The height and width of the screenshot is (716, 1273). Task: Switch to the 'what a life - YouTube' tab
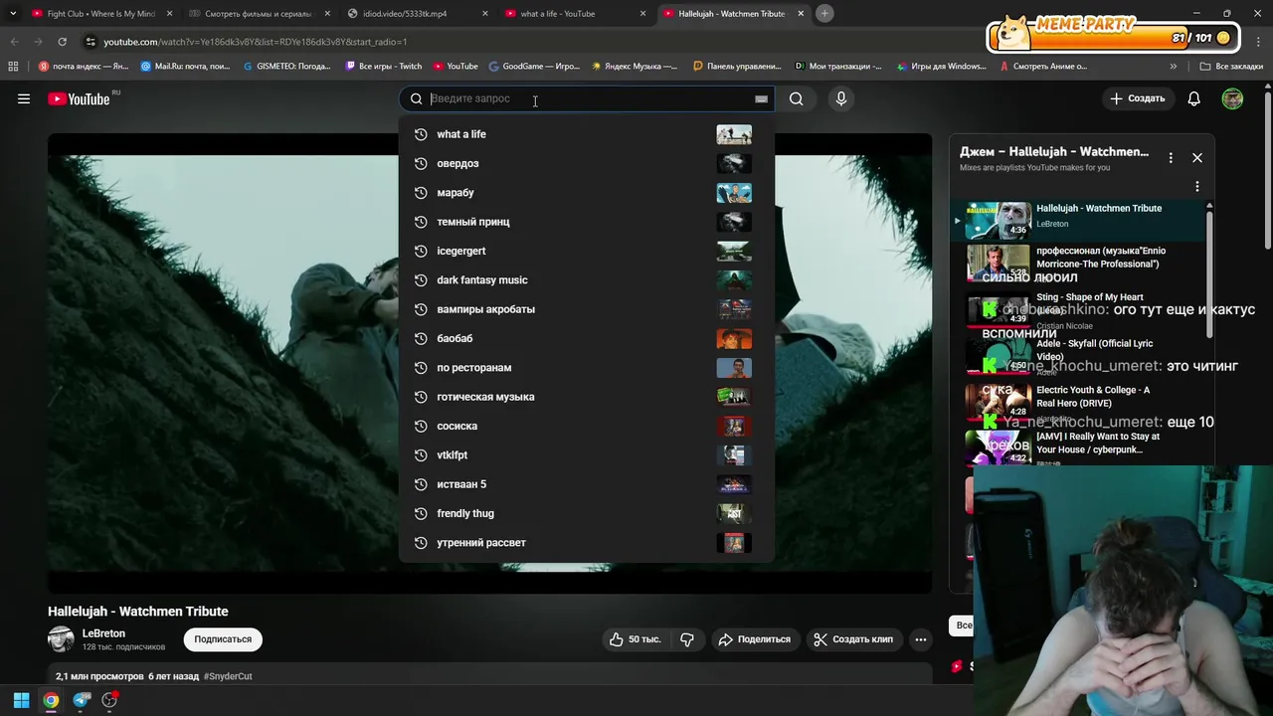point(574,14)
